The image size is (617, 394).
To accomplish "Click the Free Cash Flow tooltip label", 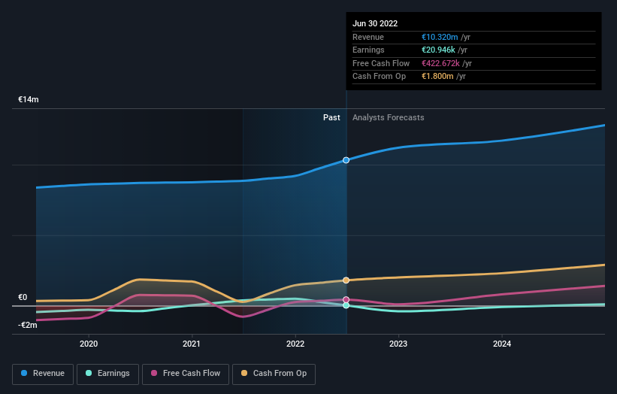I will pyautogui.click(x=381, y=63).
